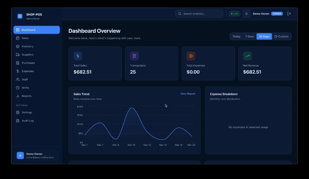Click the Shifts clock icon

[18, 88]
